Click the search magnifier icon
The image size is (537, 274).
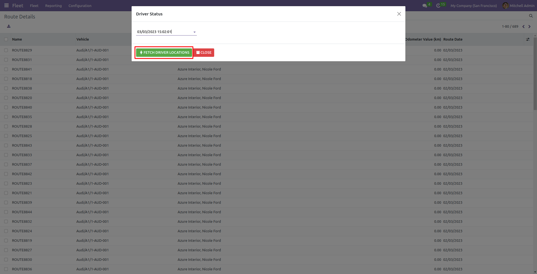point(531,16)
